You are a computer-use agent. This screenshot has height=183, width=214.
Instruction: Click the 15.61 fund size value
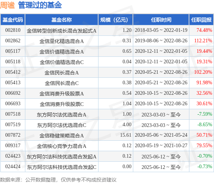tap(126, 135)
